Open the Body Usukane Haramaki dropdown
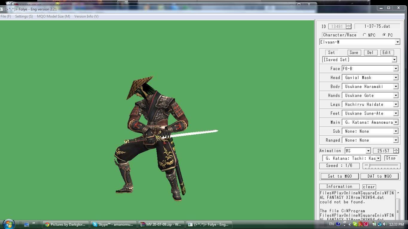 pyautogui.click(x=395, y=86)
